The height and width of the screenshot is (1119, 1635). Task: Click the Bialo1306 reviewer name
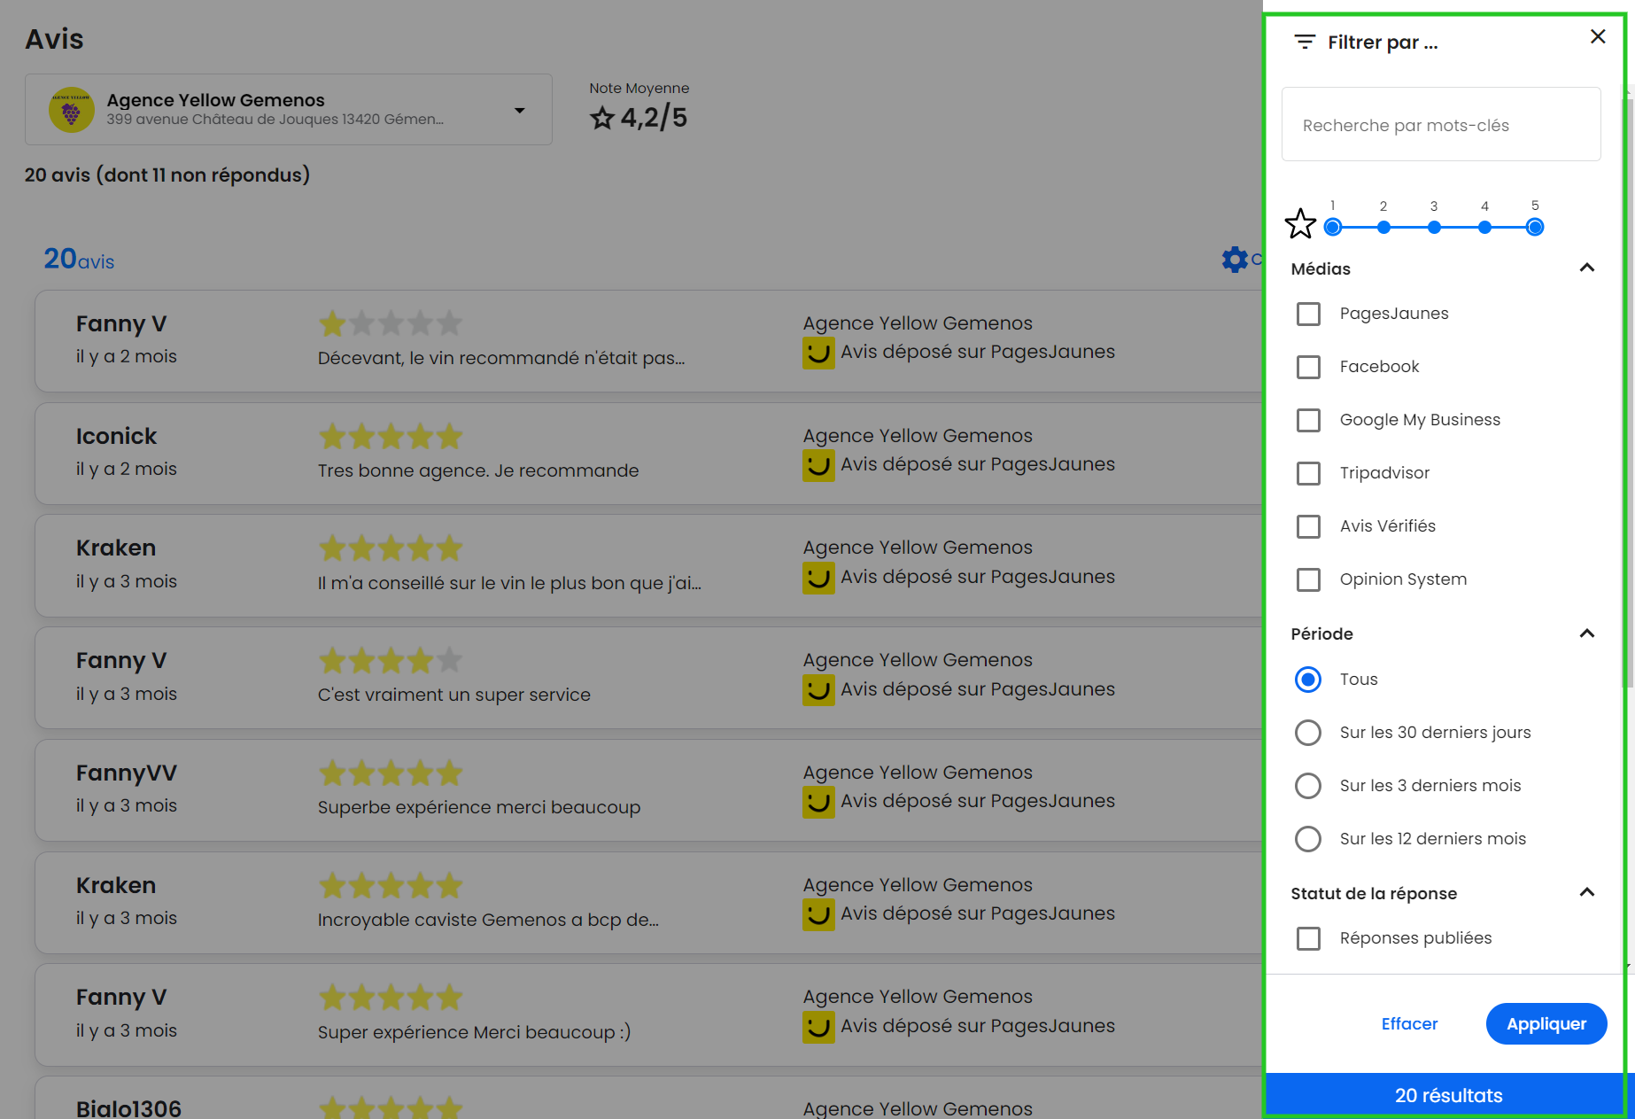tap(128, 1107)
